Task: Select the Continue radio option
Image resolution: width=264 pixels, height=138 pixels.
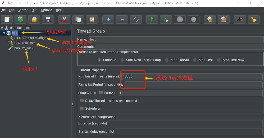Action: (99, 60)
